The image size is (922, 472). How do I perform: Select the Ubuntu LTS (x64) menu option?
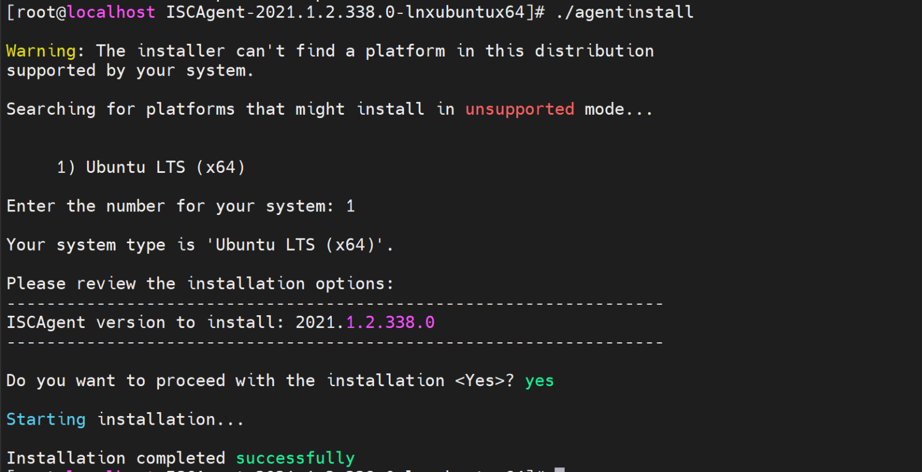pyautogui.click(x=151, y=168)
